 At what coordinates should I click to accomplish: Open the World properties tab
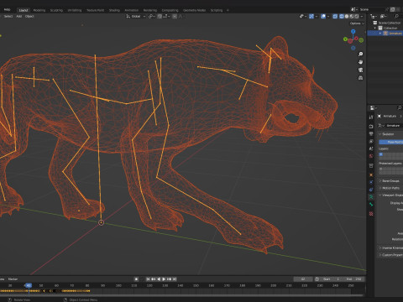(x=371, y=156)
